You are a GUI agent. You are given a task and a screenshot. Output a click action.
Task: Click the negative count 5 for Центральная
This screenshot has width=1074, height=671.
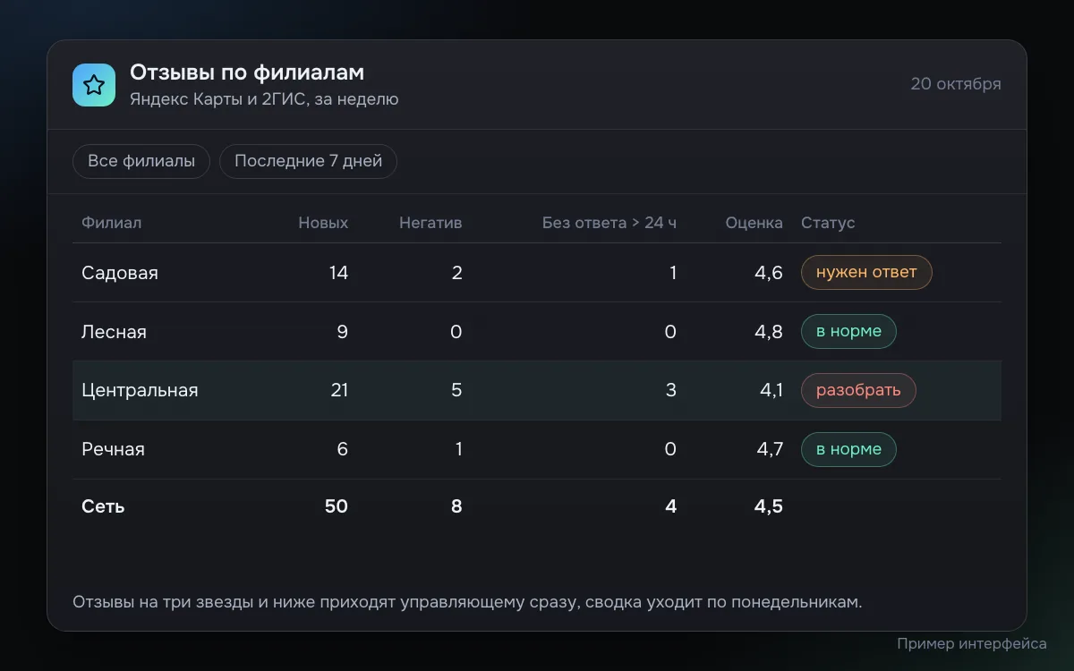[x=456, y=391]
